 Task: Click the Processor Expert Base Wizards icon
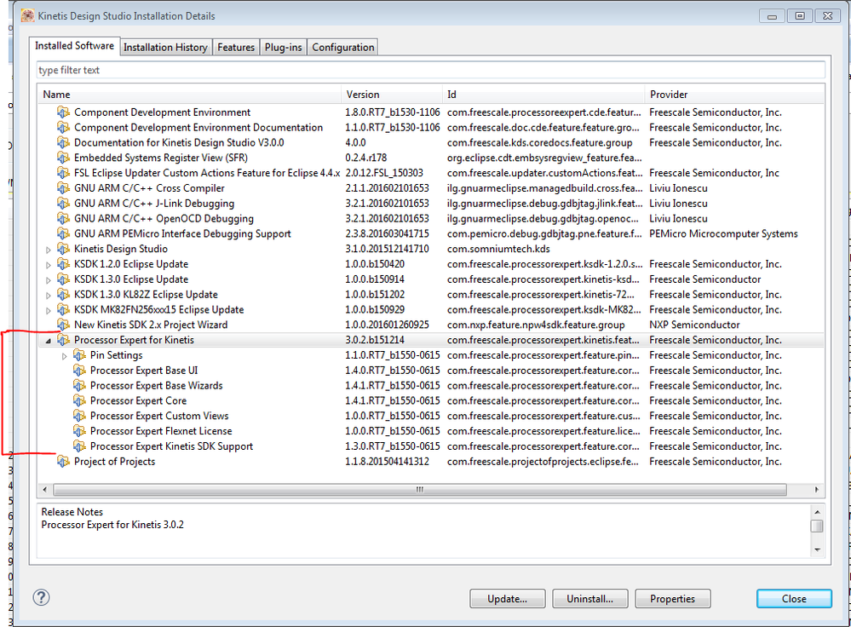80,386
